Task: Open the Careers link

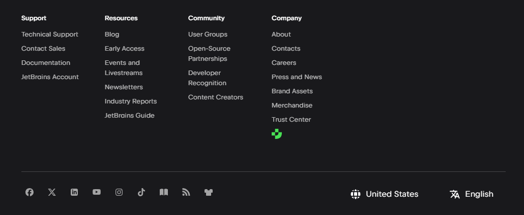Action: (x=284, y=63)
